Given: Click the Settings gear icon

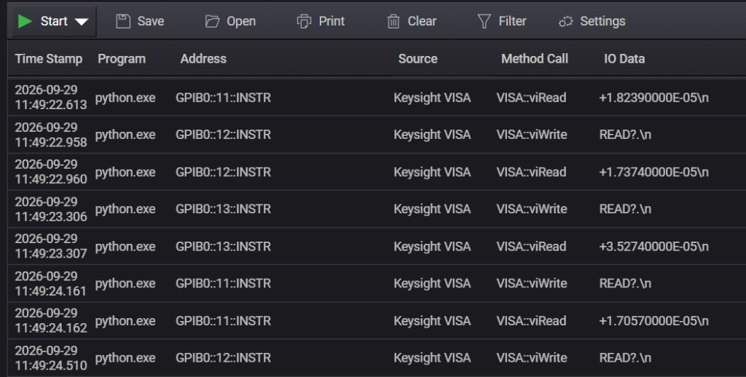Looking at the screenshot, I should 565,22.
